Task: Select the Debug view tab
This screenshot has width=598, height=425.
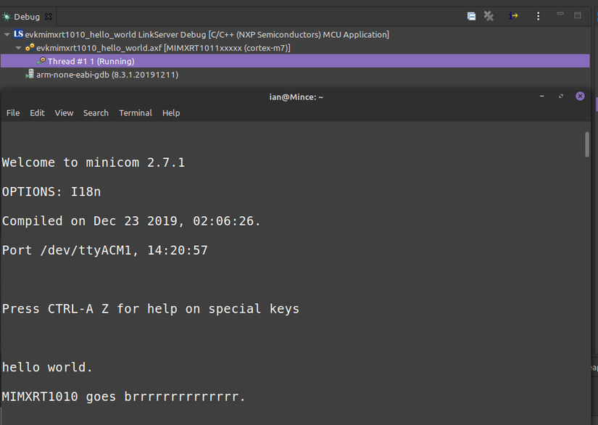Action: [26, 17]
